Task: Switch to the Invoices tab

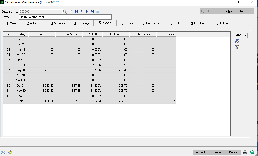Action: pyautogui.click(x=128, y=23)
